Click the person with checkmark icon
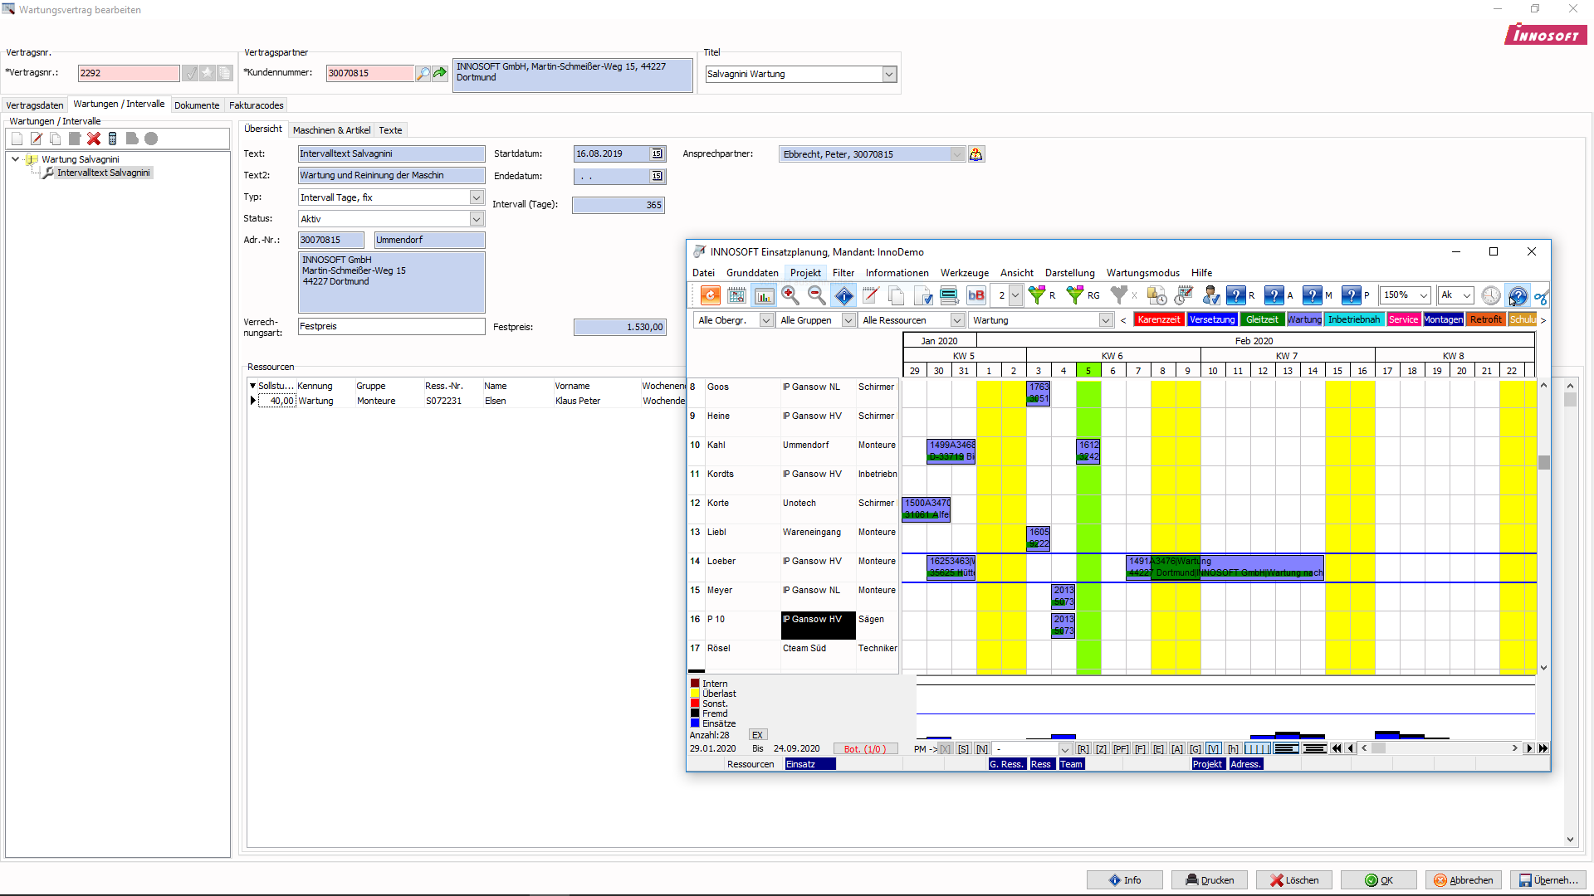 pos(1210,295)
